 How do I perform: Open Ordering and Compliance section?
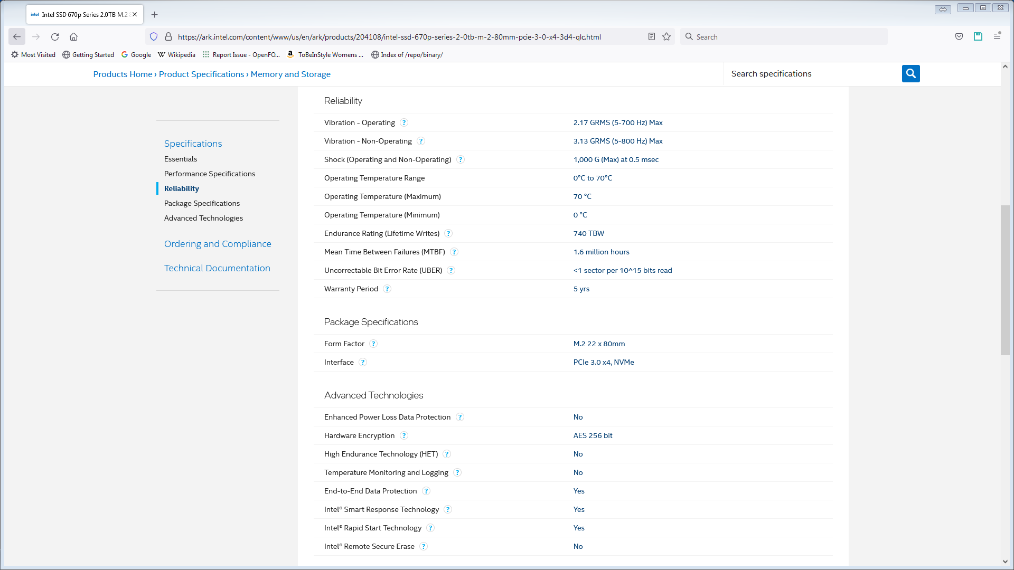pyautogui.click(x=218, y=244)
